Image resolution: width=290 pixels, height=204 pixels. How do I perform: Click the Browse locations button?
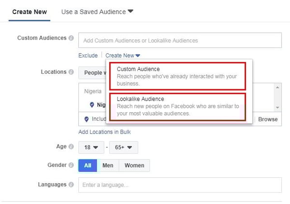[268, 119]
